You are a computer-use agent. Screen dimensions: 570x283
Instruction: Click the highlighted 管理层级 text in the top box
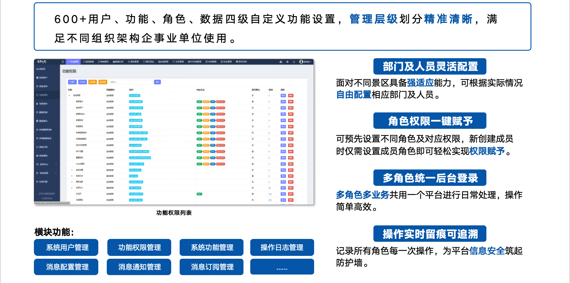[374, 19]
